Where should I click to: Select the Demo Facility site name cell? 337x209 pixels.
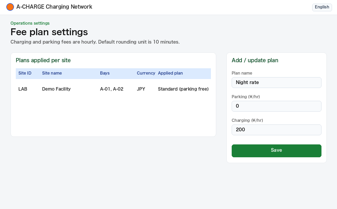click(56, 89)
